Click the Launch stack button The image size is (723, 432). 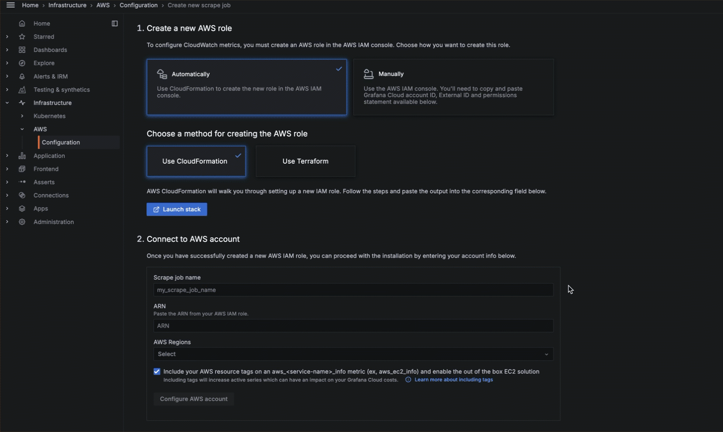(x=176, y=209)
